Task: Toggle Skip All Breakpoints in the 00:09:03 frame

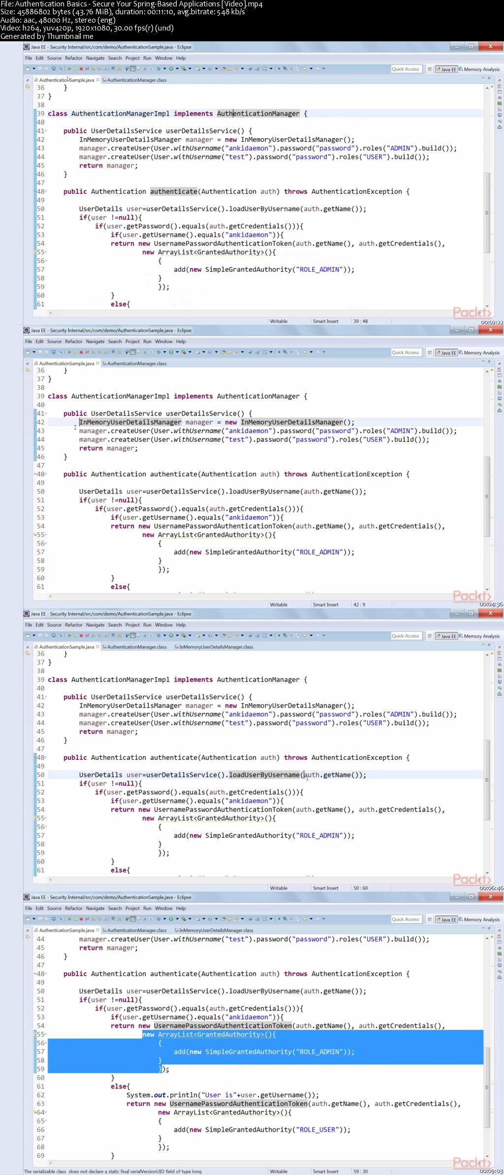Action: point(61,919)
